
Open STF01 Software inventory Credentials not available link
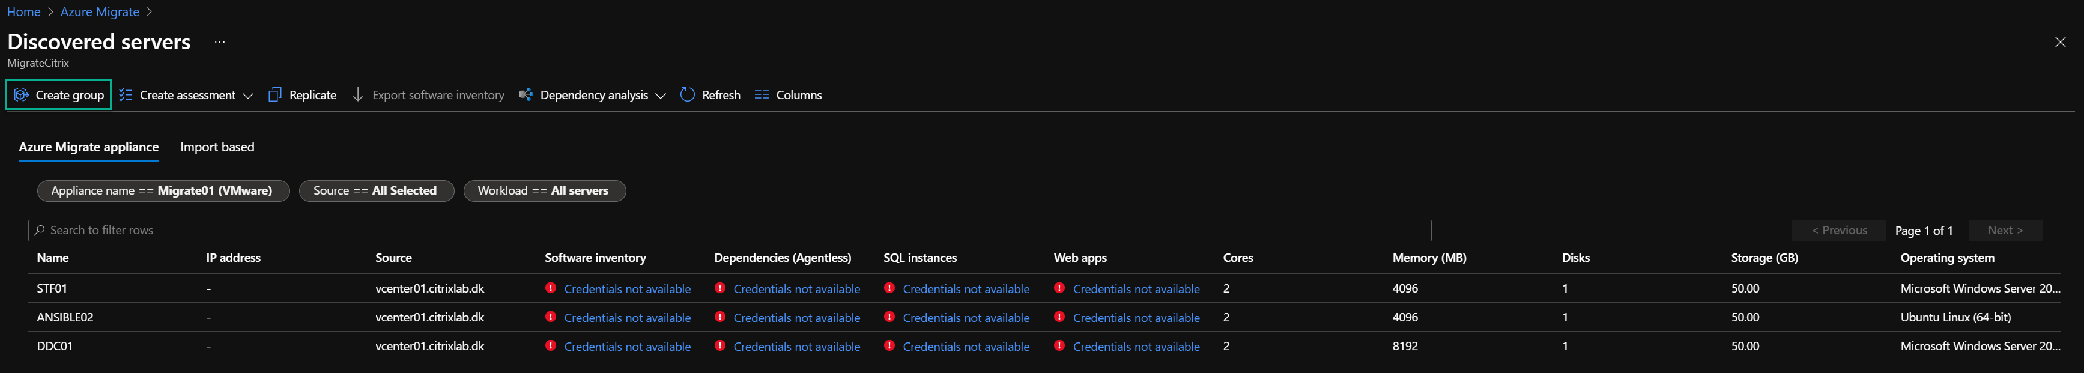point(628,289)
